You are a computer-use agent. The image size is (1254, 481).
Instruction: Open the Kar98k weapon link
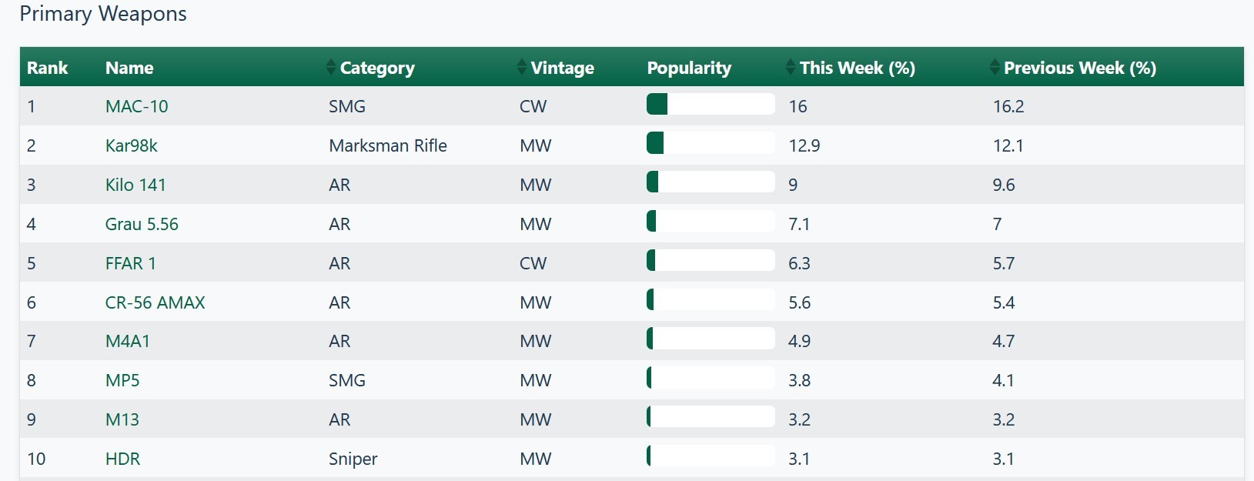[131, 145]
